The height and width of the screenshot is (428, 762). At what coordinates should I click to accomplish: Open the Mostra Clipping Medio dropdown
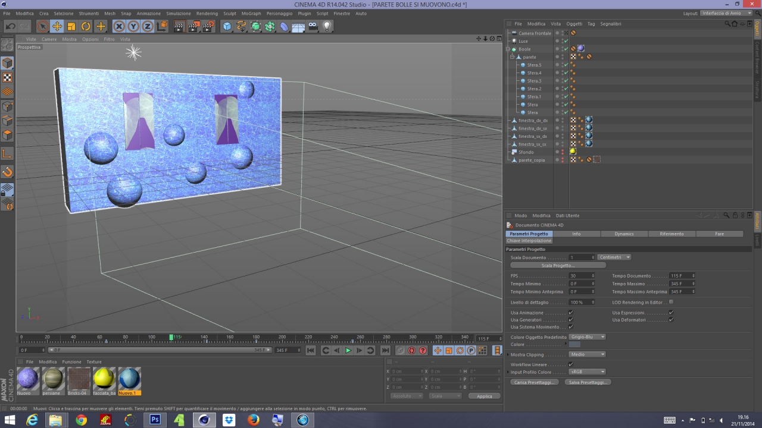click(x=587, y=354)
